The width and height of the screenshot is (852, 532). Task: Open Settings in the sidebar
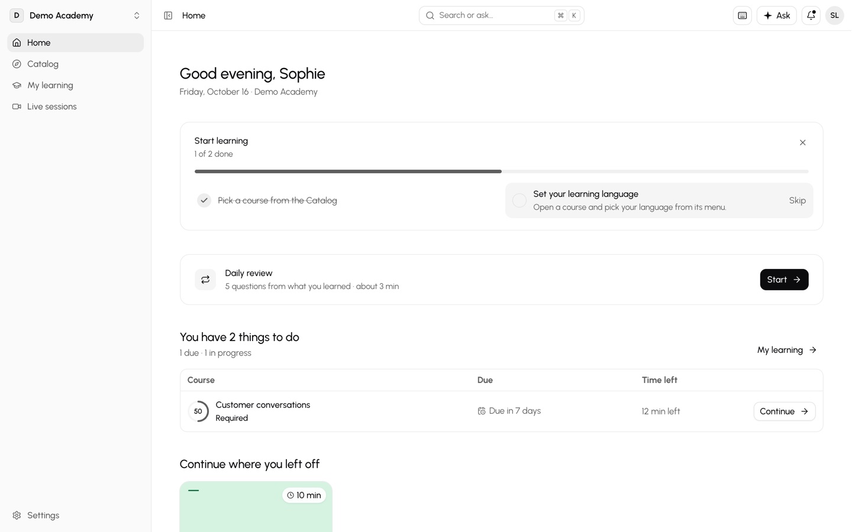pyautogui.click(x=76, y=515)
